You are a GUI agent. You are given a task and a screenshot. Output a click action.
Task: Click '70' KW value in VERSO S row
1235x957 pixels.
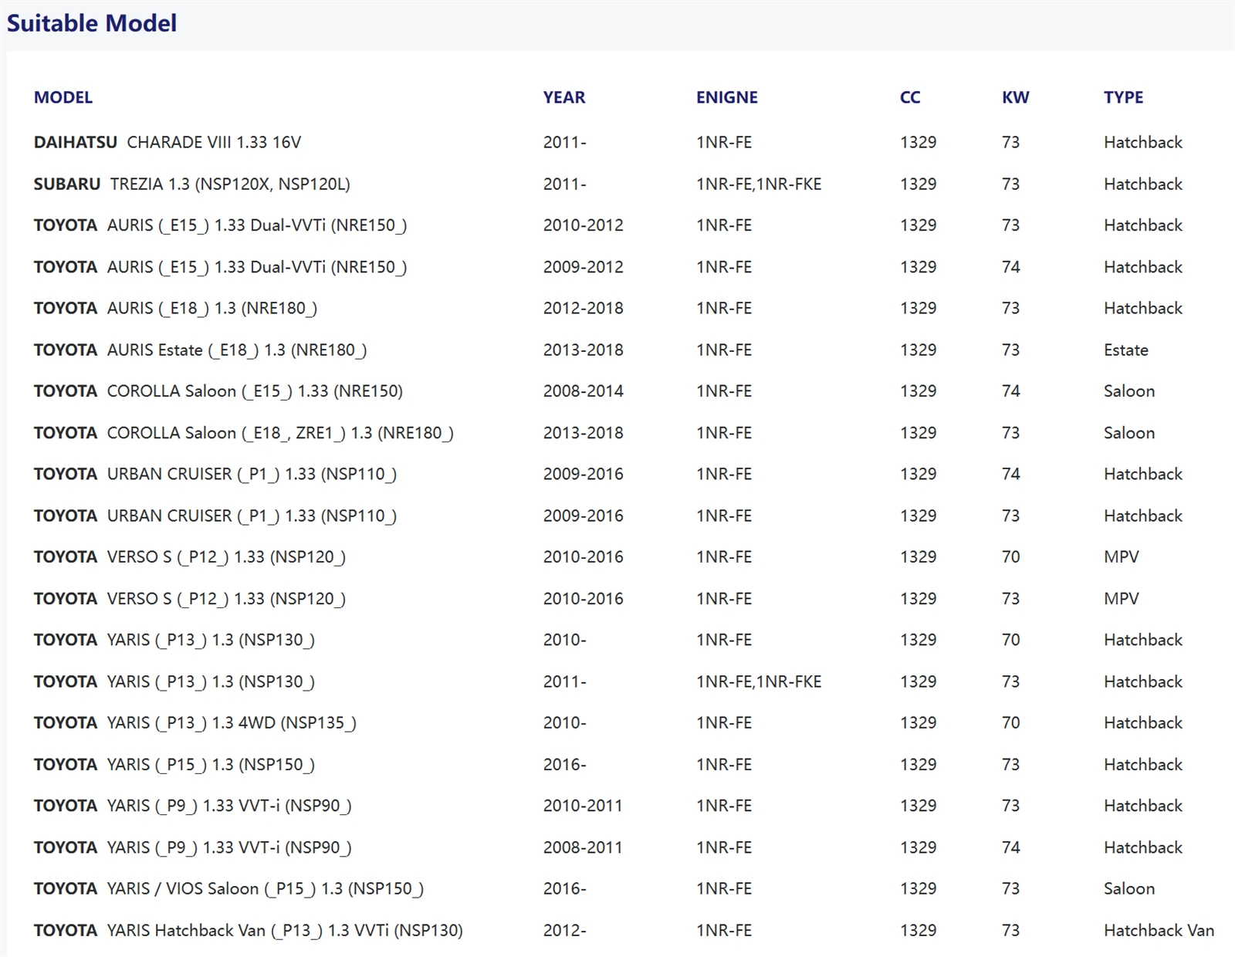pyautogui.click(x=1011, y=557)
